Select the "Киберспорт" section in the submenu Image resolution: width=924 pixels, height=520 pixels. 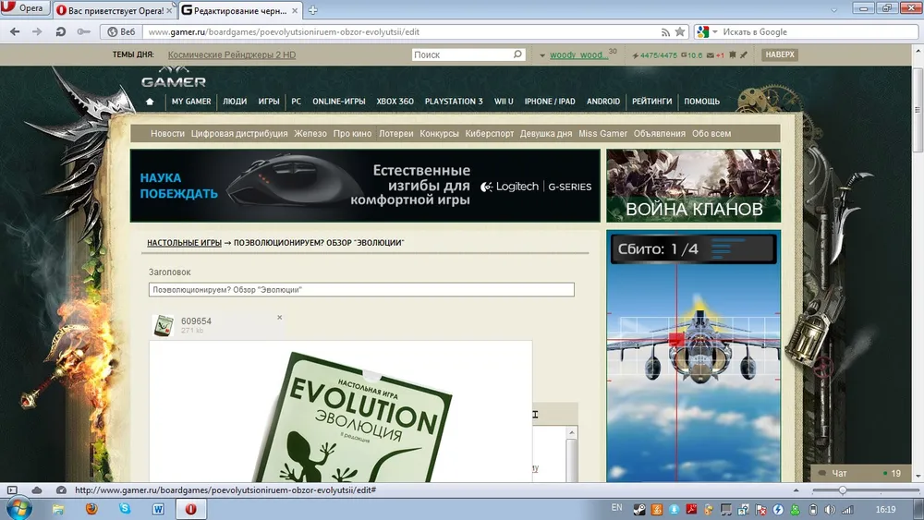coord(490,134)
